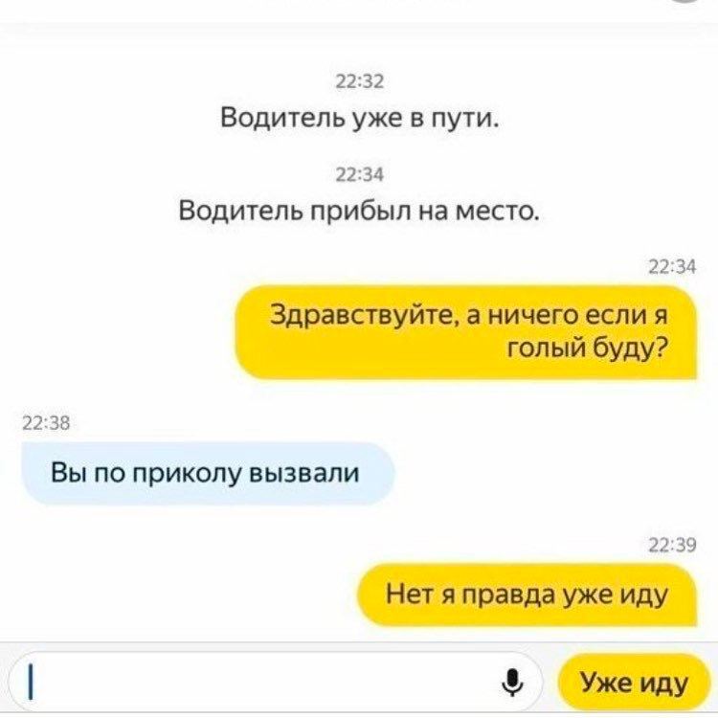Viewport: 718px width, 718px height.
Task: Click the 22:38 timestamp above driver's message
Action: 46,423
